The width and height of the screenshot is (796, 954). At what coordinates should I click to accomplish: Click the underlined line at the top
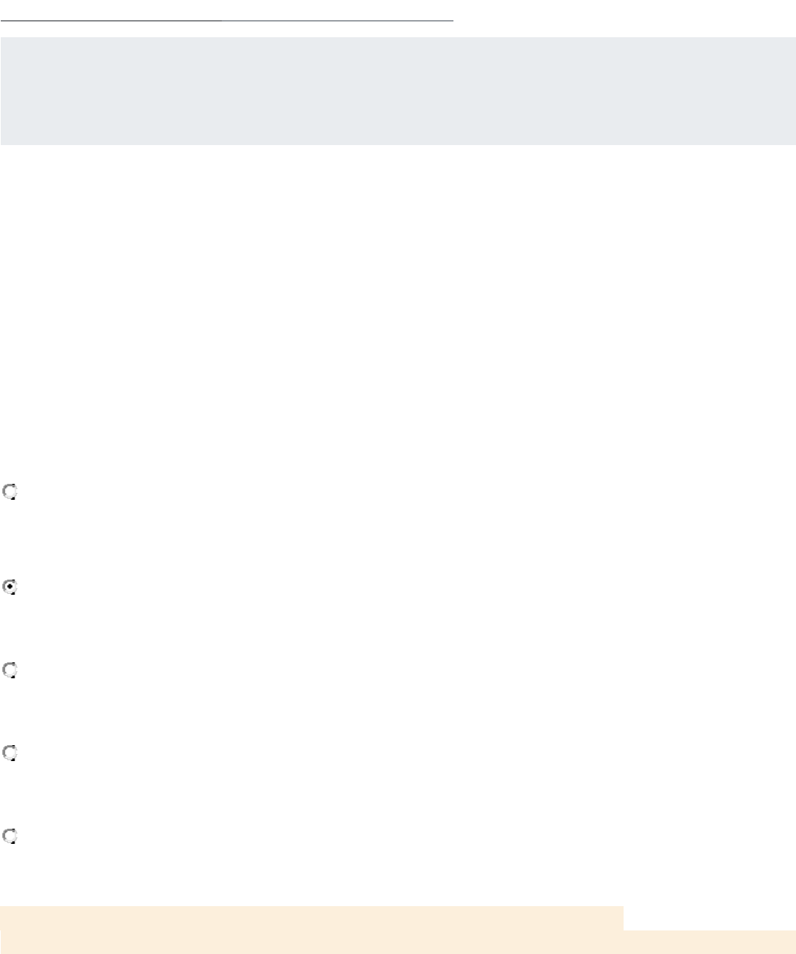(x=226, y=20)
